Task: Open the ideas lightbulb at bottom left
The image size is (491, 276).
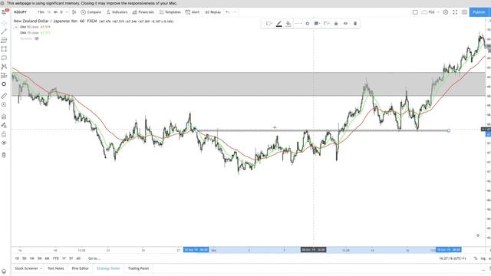Action: (4, 271)
